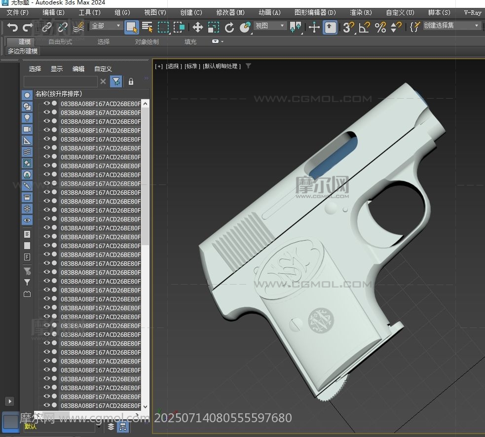Toggle Display Shapes filter in scene explorer

(27, 107)
